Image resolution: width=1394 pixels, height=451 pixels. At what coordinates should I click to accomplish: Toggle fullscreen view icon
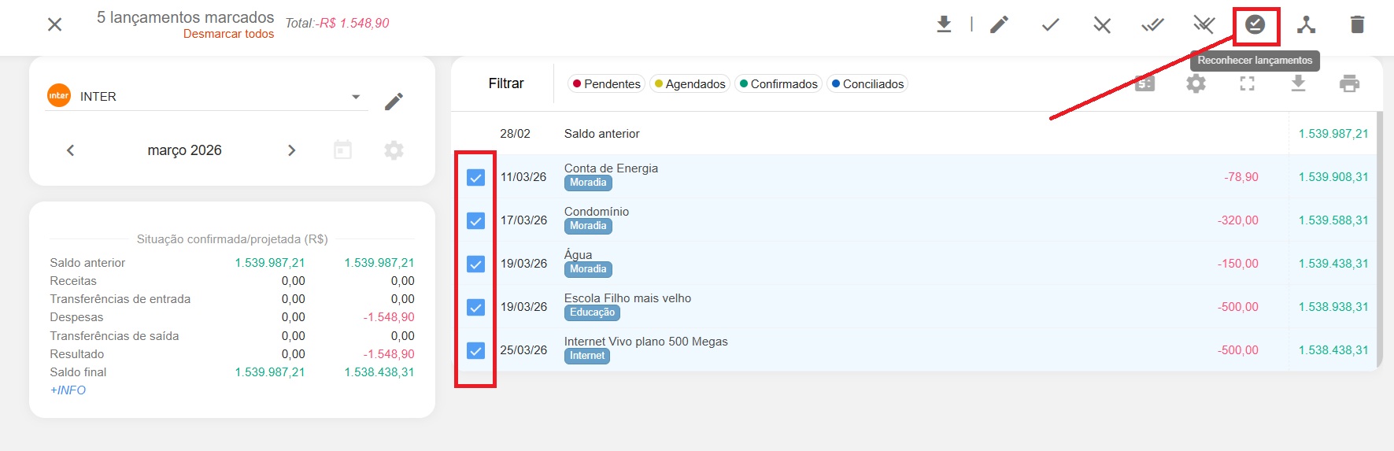click(x=1247, y=83)
